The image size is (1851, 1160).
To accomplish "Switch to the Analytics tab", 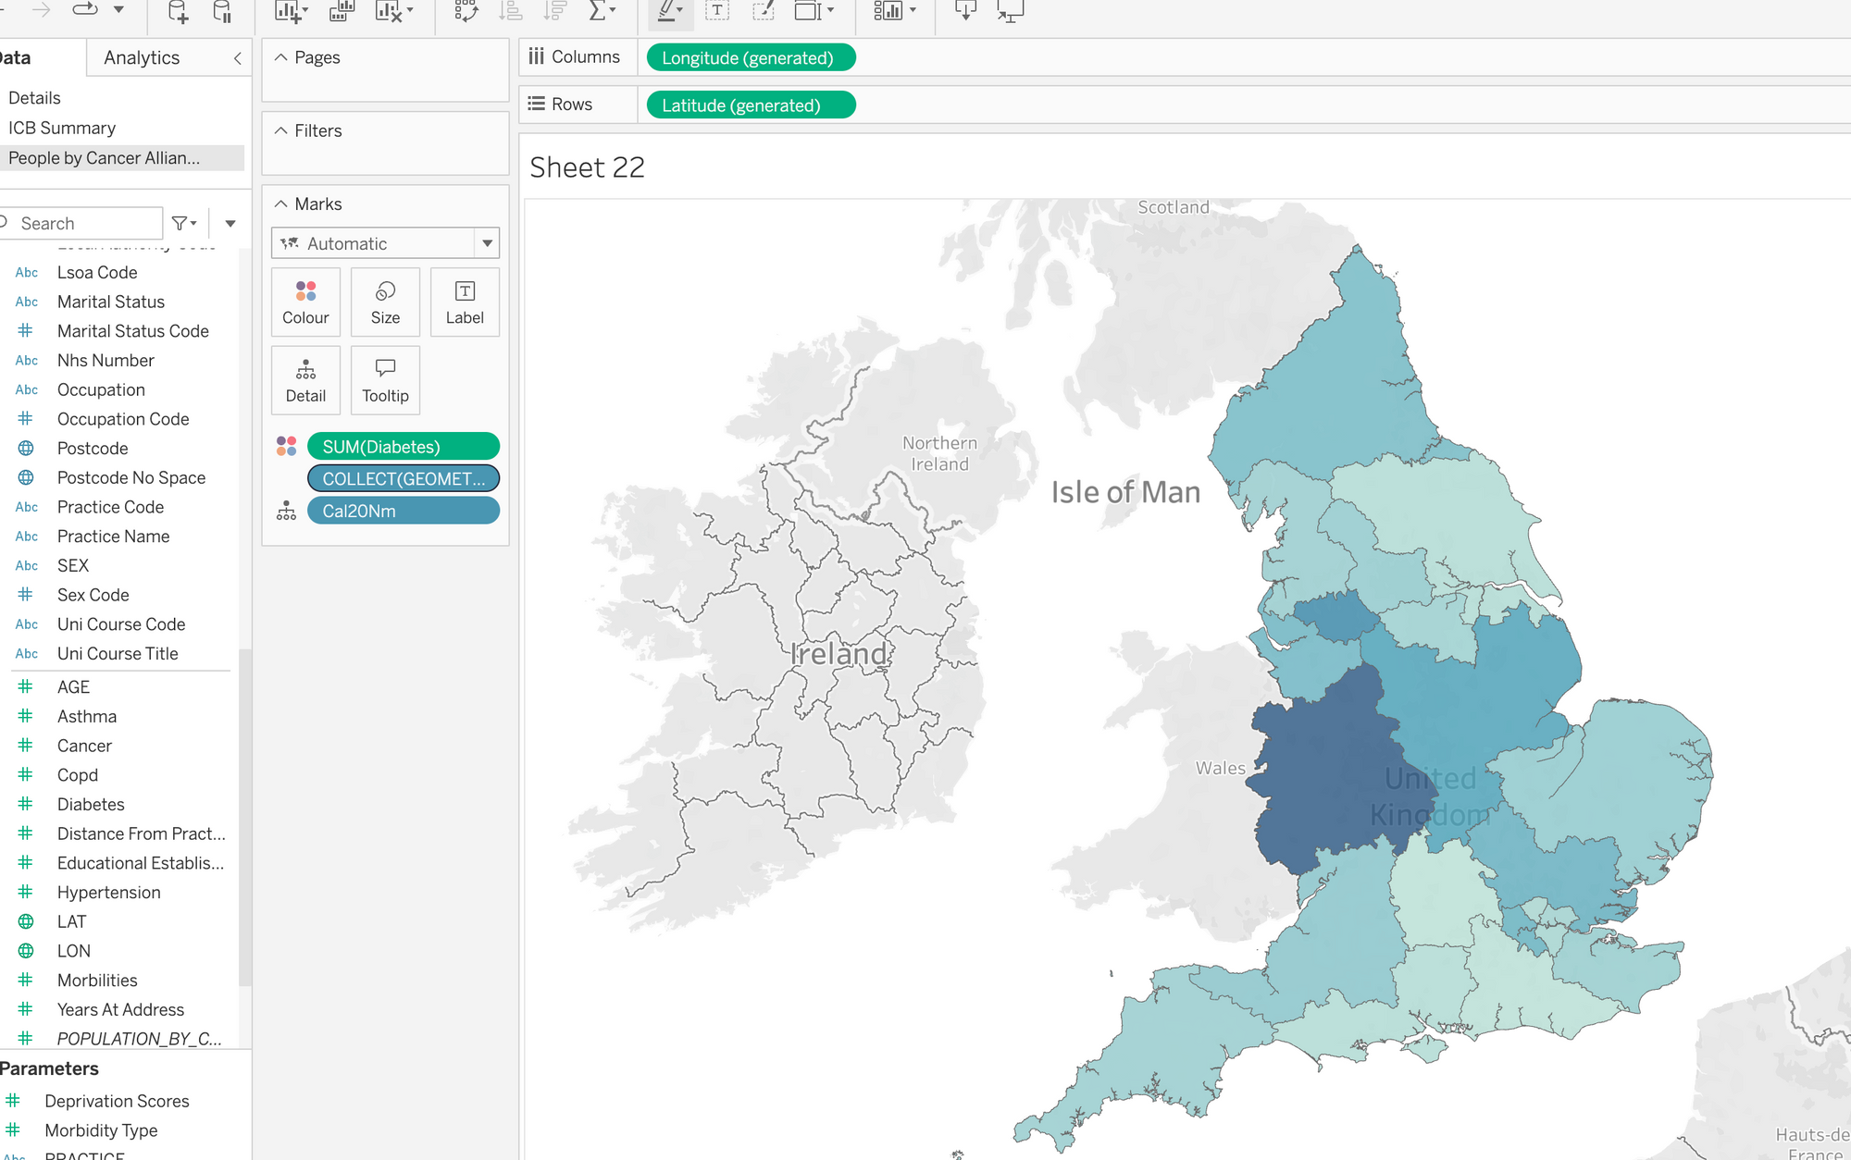I will (142, 57).
